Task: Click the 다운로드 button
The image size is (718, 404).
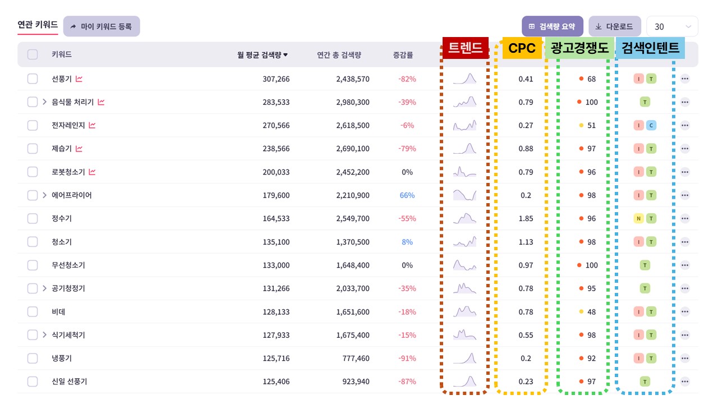Action: tap(614, 26)
